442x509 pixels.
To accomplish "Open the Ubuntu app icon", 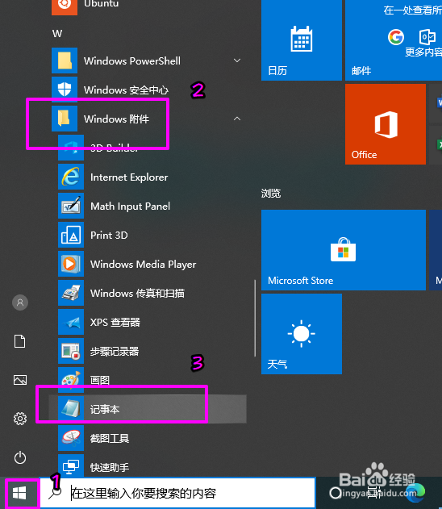I will point(65,6).
